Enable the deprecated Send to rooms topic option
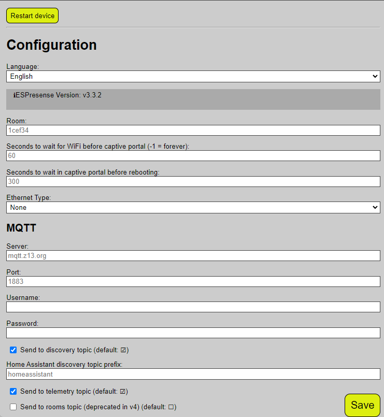The width and height of the screenshot is (384, 417). click(13, 407)
